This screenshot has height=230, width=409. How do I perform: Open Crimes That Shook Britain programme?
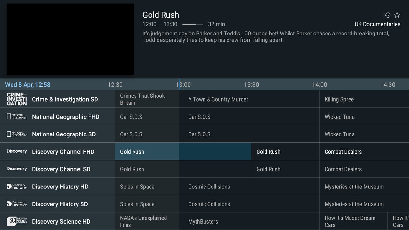click(149, 99)
